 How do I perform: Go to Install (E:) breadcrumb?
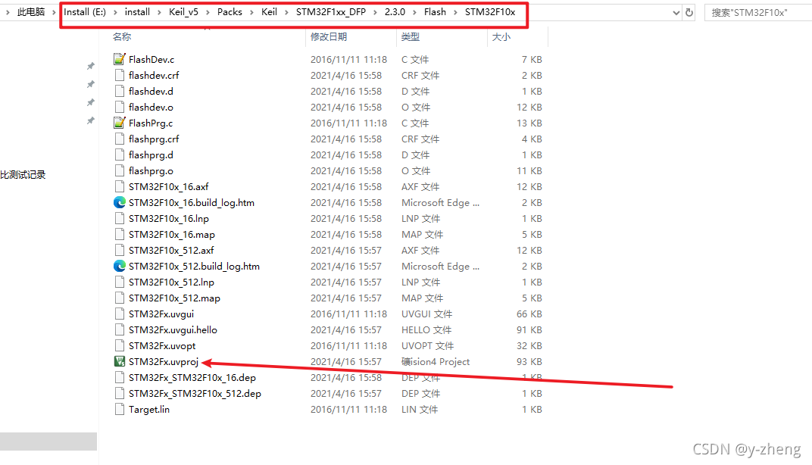click(x=85, y=12)
